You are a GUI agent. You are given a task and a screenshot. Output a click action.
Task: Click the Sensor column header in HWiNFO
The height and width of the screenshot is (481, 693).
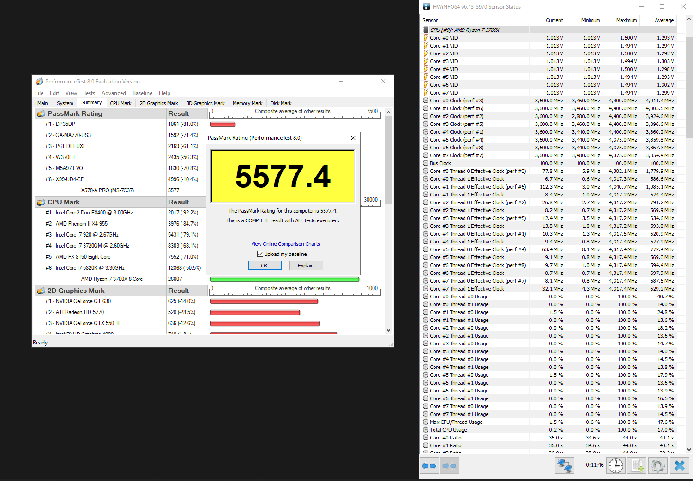tap(475, 20)
